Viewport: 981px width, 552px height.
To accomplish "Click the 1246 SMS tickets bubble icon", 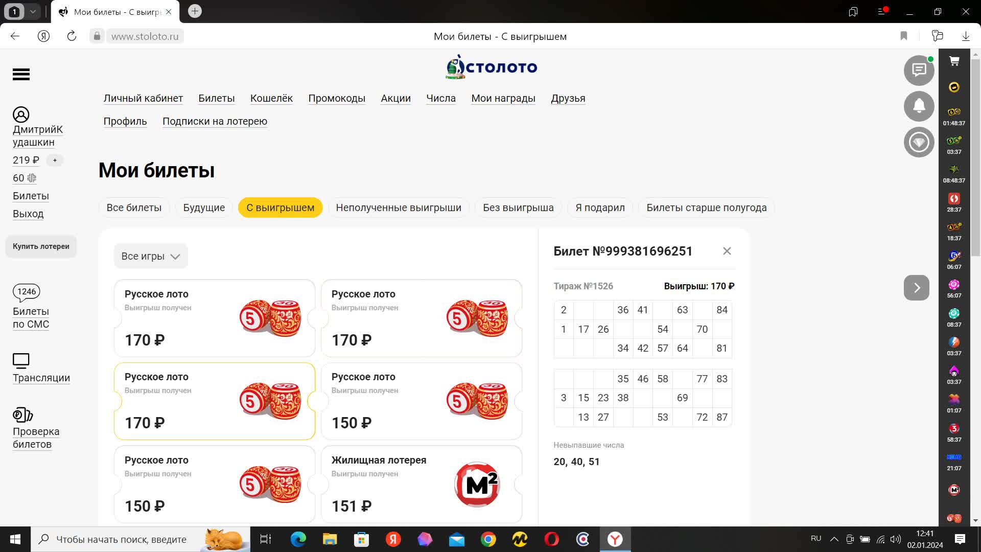I will (27, 292).
